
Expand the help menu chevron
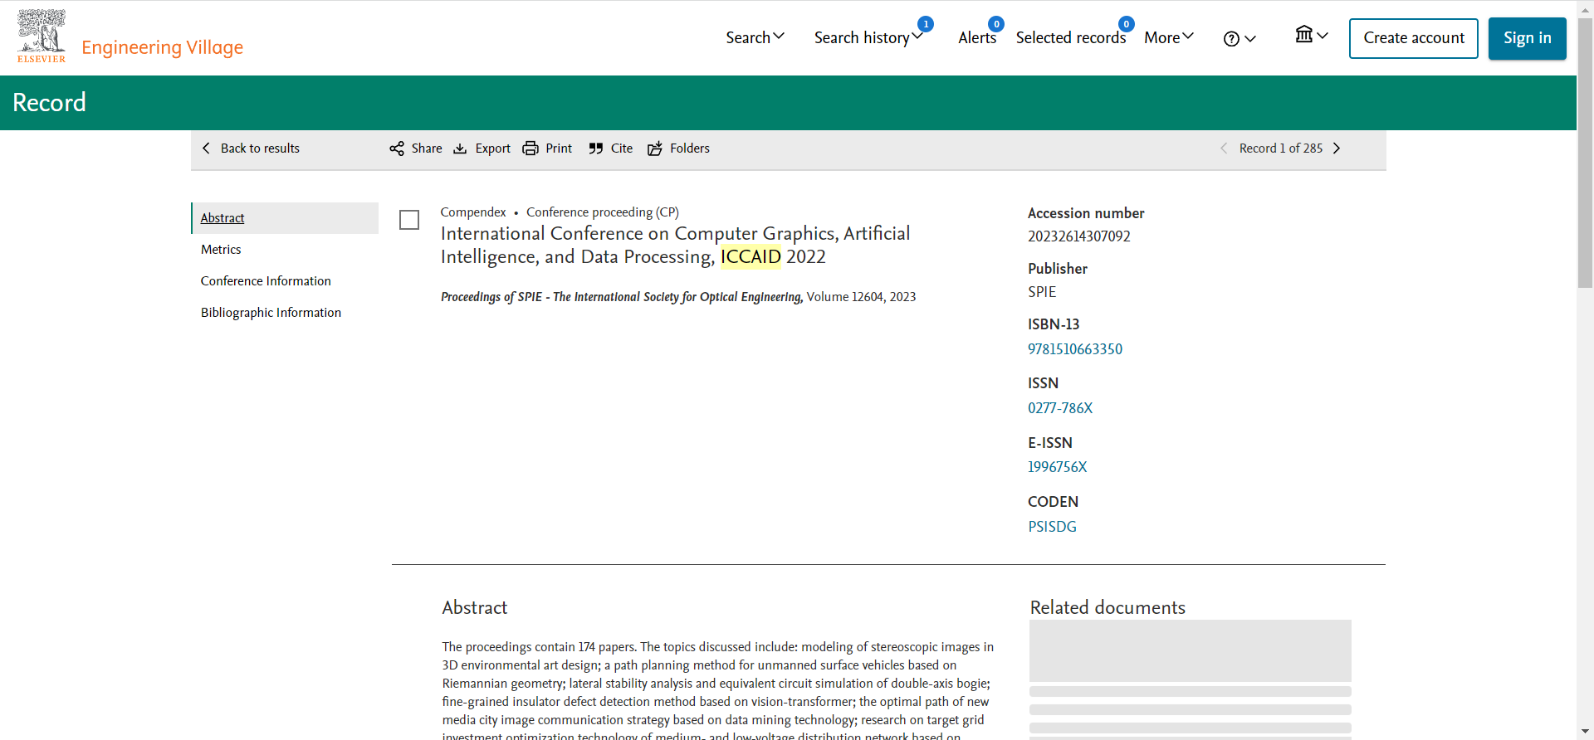pos(1250,39)
